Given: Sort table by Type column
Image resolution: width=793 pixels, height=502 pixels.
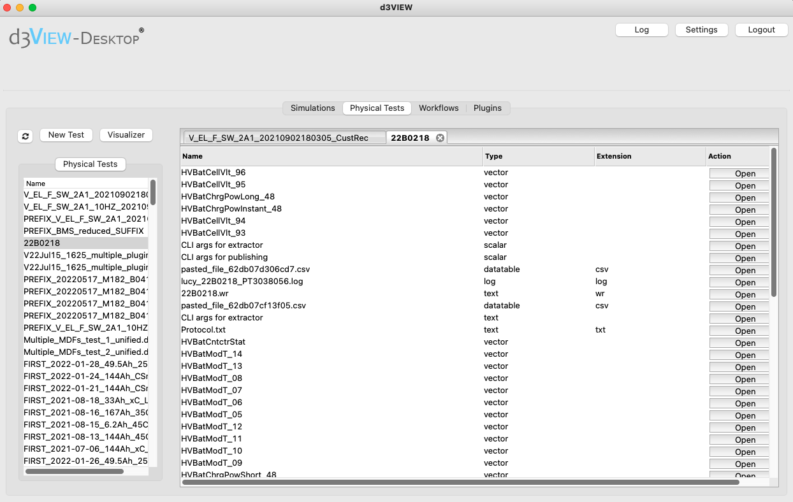Looking at the screenshot, I should (539, 156).
